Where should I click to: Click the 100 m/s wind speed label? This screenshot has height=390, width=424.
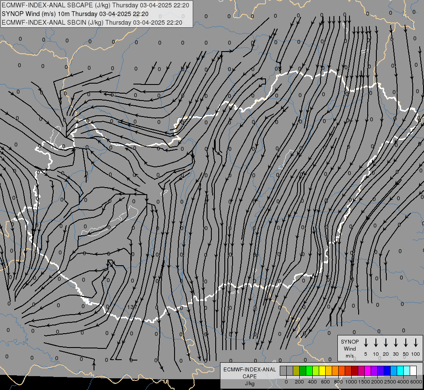tap(416, 354)
